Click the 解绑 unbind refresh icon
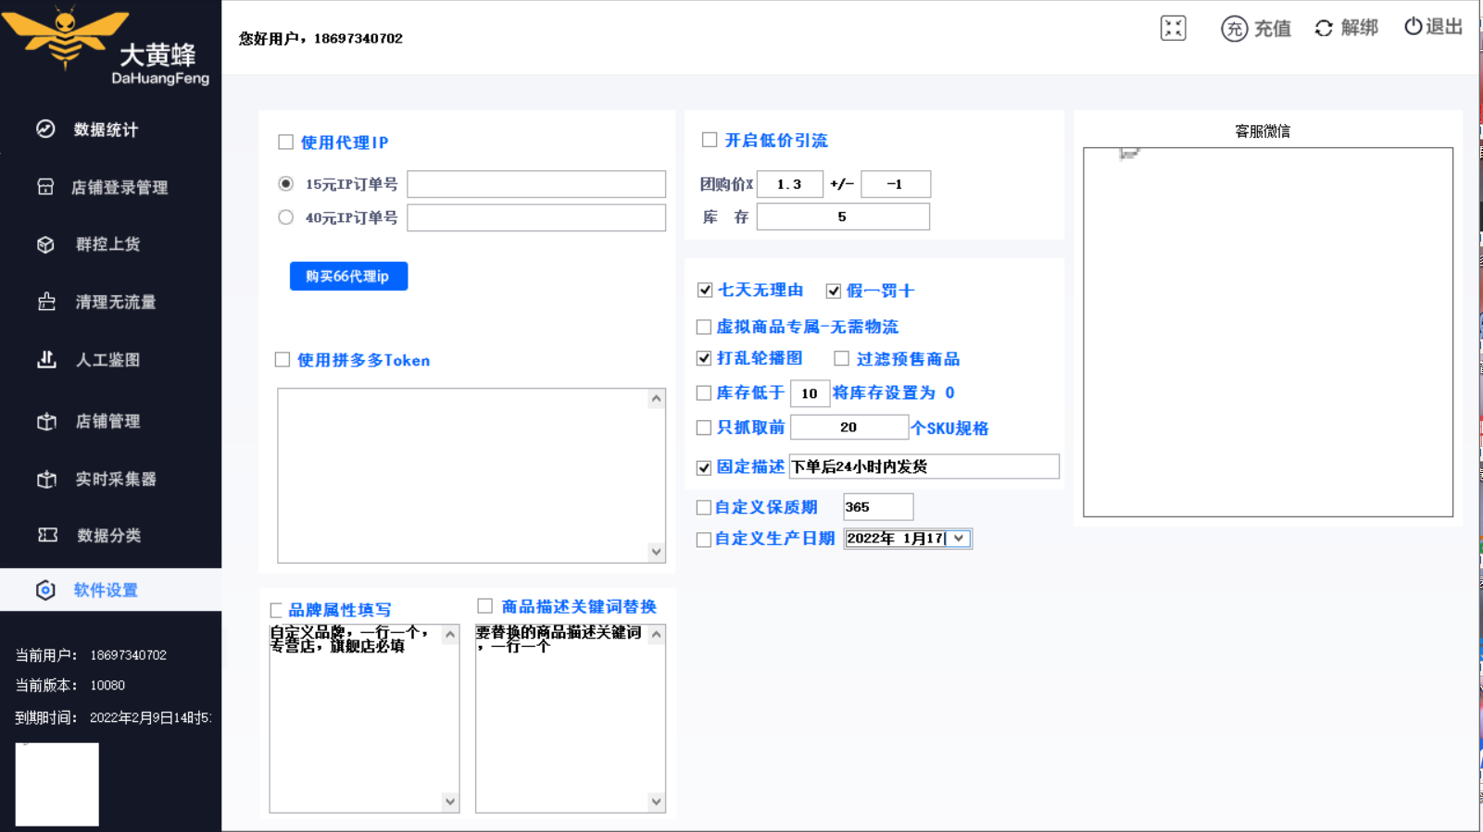Screen dimensions: 1483x832 click(1324, 29)
